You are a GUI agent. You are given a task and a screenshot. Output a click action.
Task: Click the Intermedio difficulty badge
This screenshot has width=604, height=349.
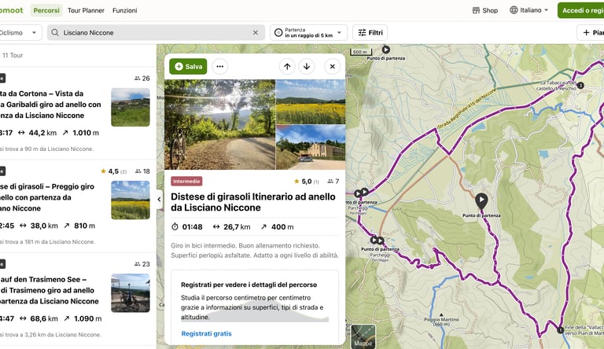coord(187,182)
